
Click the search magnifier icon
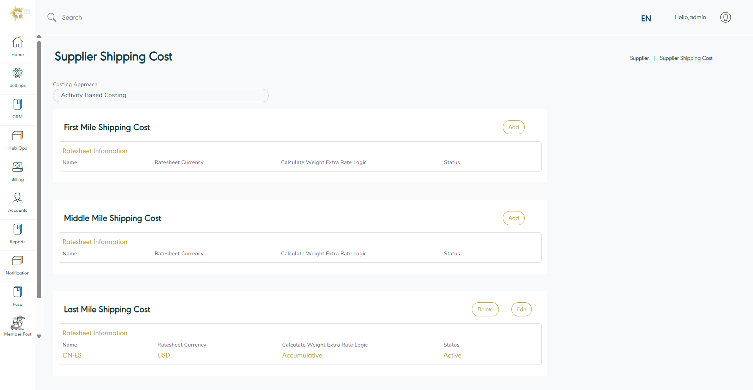(52, 18)
